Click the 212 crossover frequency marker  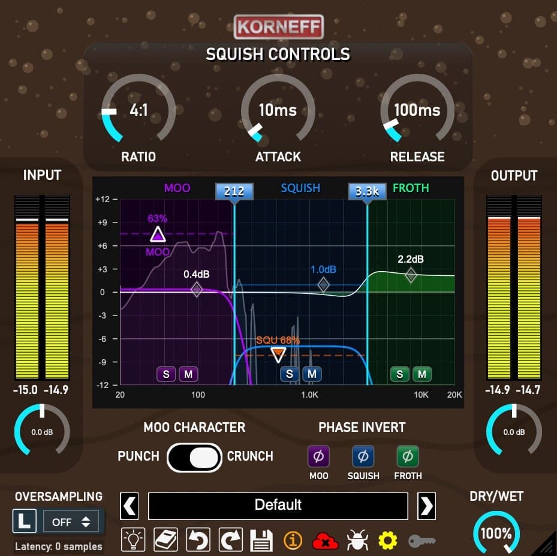pos(234,191)
